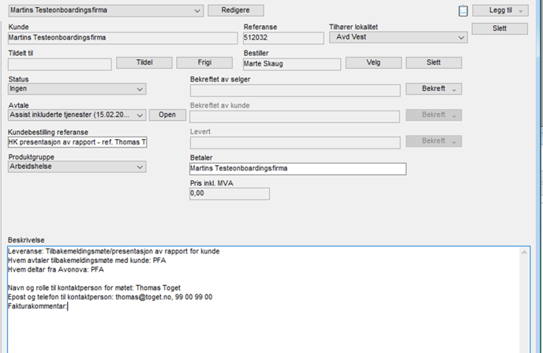Open the Tilhører lokalitet dropdown showing Avd Vest
The height and width of the screenshot is (353, 543).
pyautogui.click(x=461, y=37)
